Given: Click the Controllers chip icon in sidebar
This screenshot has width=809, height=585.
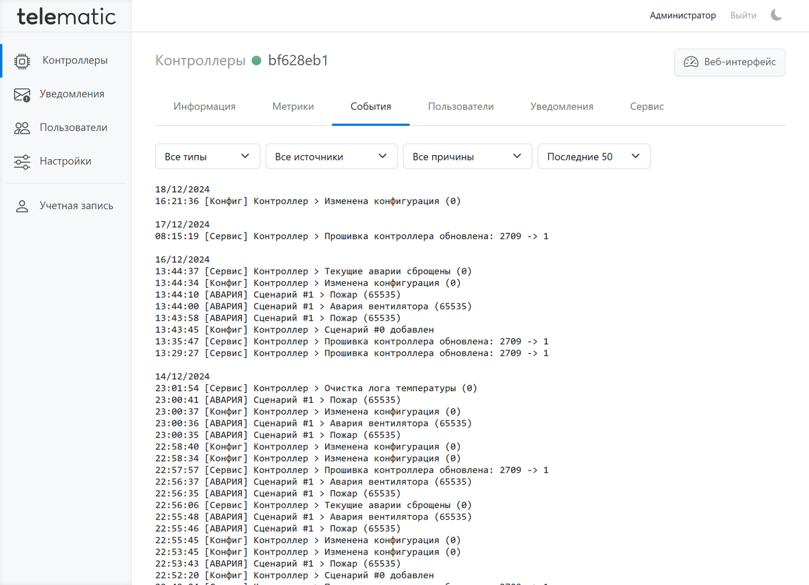Looking at the screenshot, I should [22, 61].
